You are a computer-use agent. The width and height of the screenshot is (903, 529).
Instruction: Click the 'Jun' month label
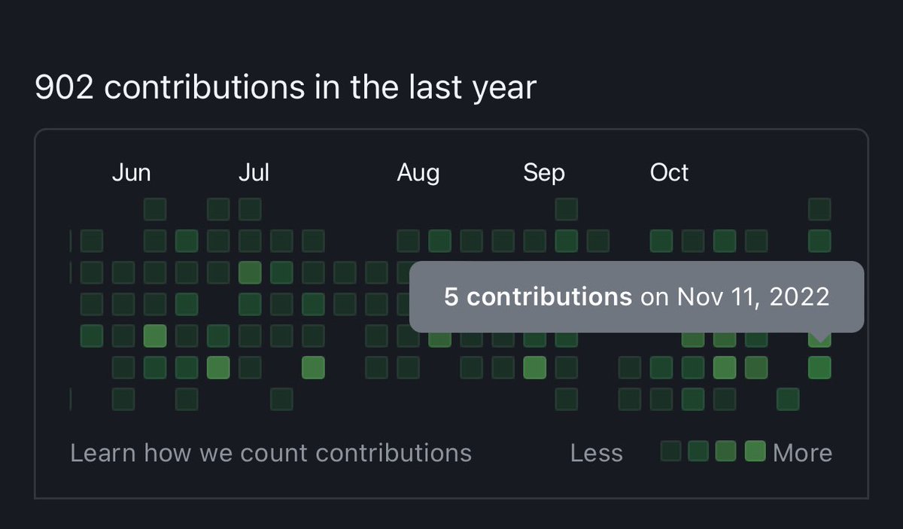131,173
